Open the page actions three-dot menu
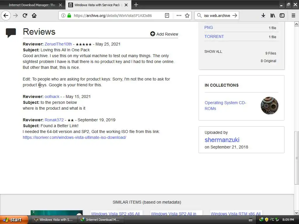 pos(179,15)
